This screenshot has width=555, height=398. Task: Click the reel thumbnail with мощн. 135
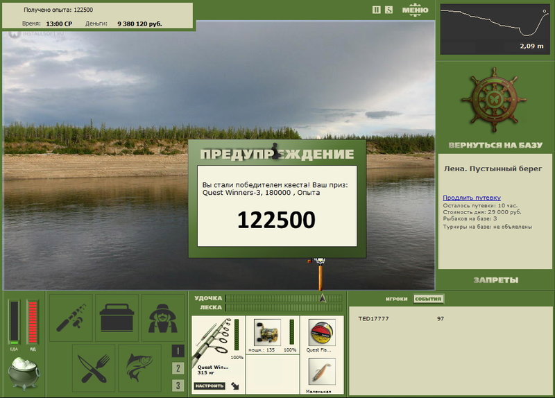point(267,333)
